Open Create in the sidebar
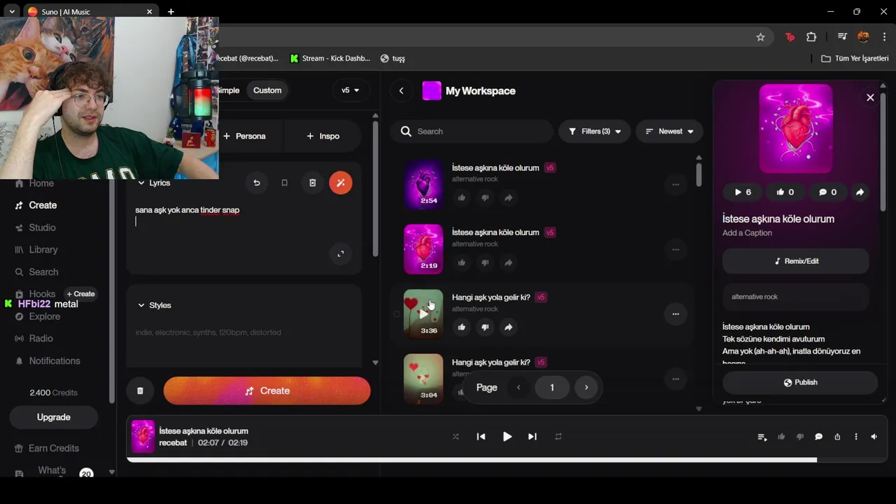This screenshot has width=896, height=504. tap(36, 205)
